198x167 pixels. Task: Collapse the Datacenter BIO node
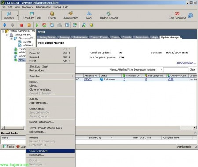point(7,35)
